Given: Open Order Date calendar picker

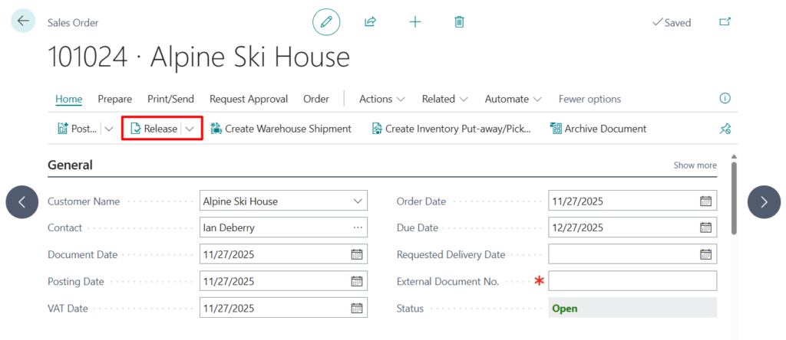Looking at the screenshot, I should (705, 201).
